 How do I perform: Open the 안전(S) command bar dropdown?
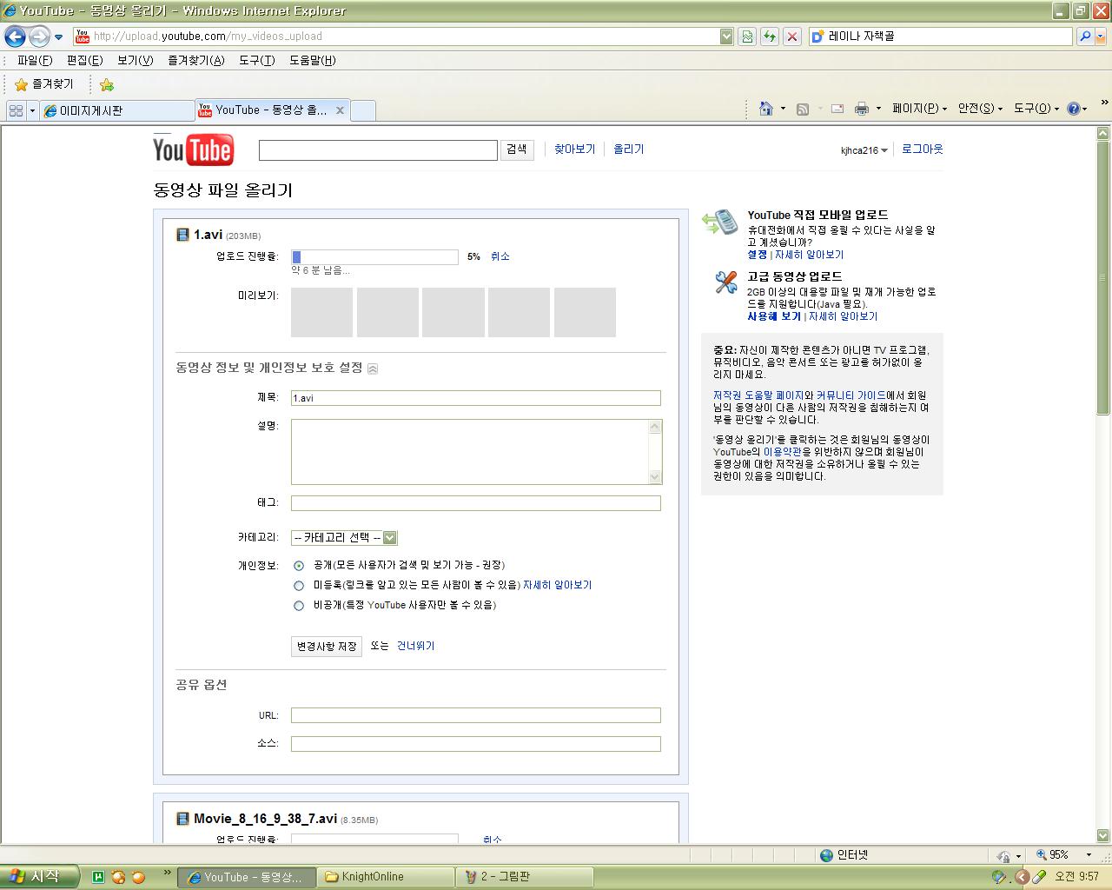click(x=980, y=109)
